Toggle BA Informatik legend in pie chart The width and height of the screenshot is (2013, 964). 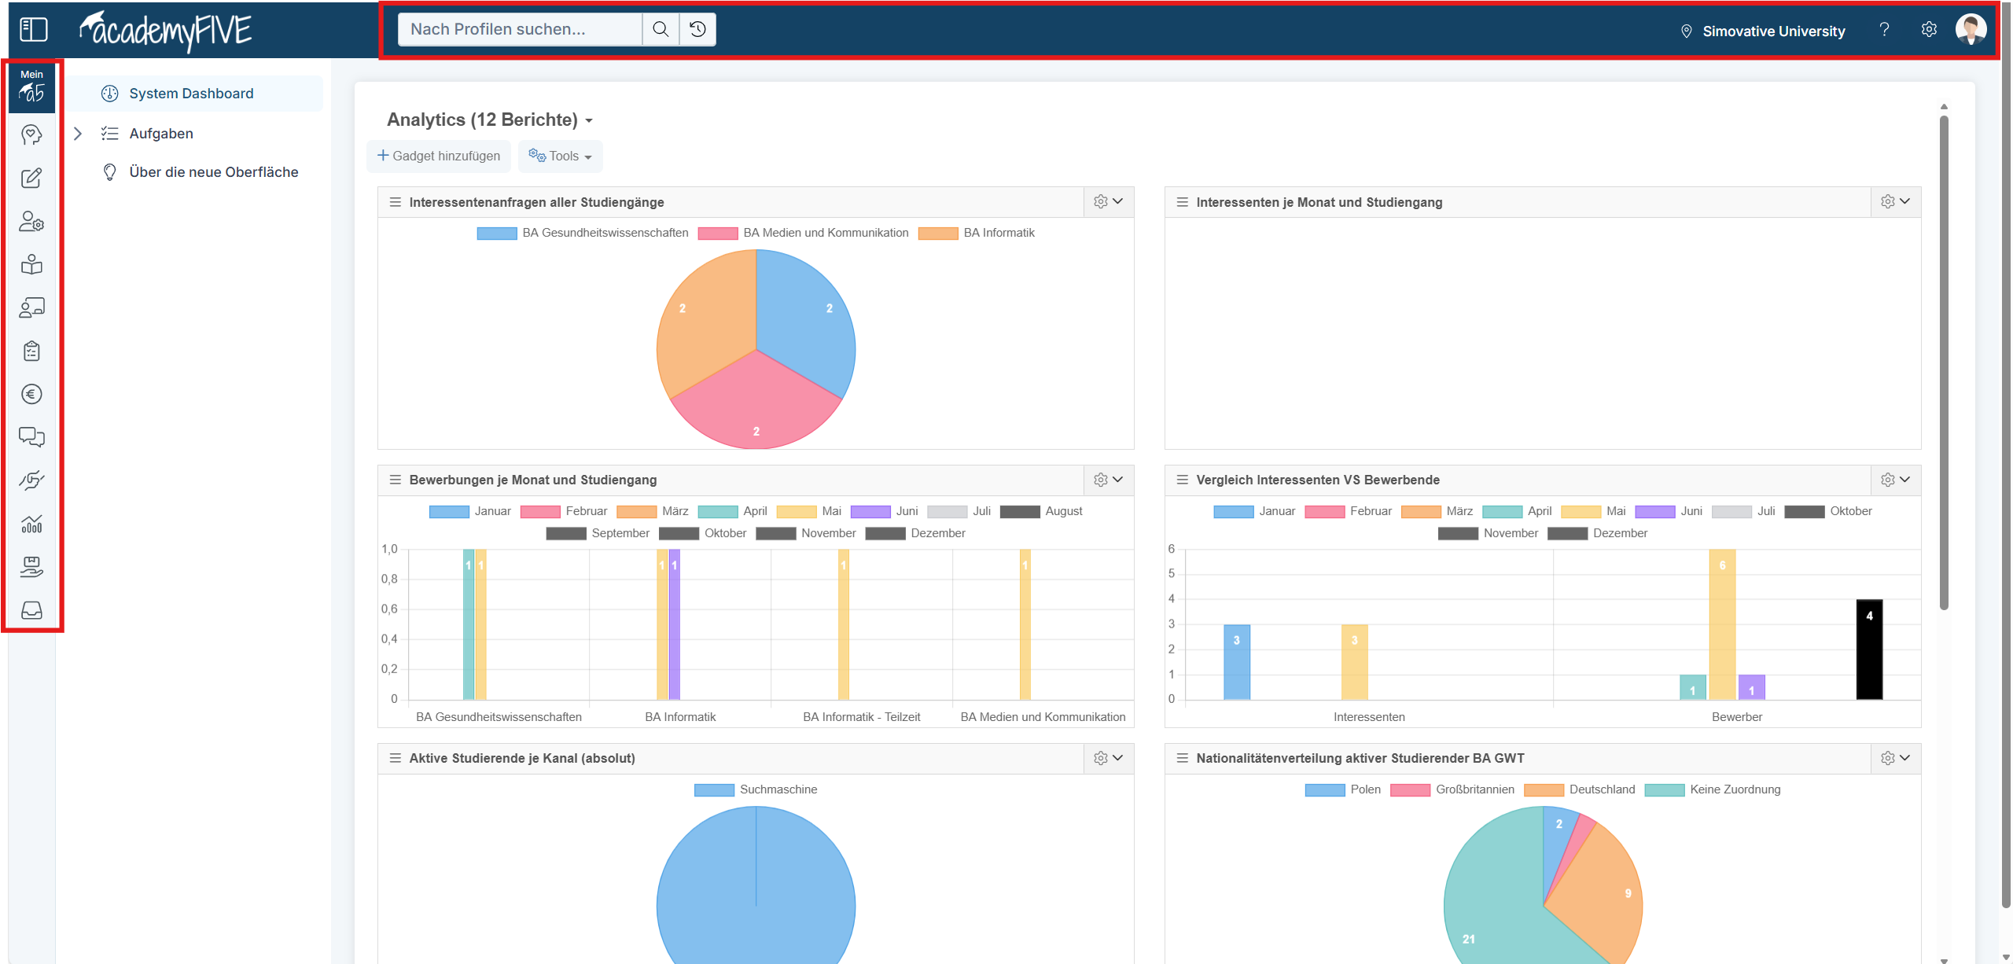977,233
